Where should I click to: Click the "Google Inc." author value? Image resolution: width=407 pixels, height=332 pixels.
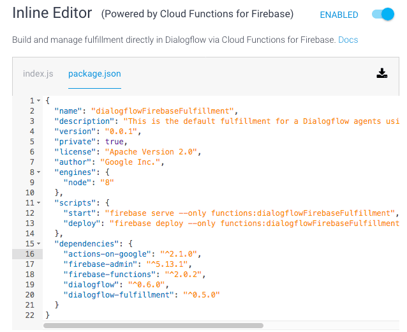[x=130, y=162]
